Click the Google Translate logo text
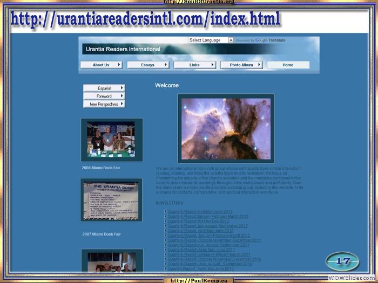378x283 pixels. click(x=271, y=40)
